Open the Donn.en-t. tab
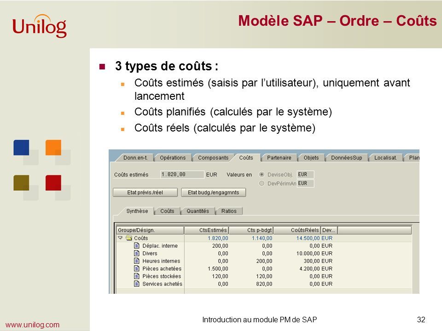442x331 pixels. point(135,158)
